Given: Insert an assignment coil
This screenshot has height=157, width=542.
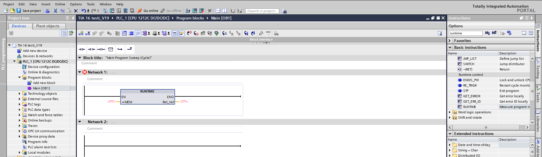Looking at the screenshot, I should (x=101, y=49).
